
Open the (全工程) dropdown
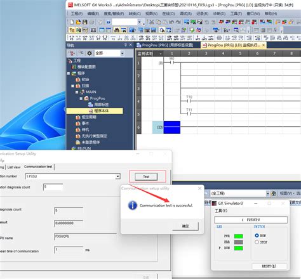pyautogui.click(x=268, y=193)
